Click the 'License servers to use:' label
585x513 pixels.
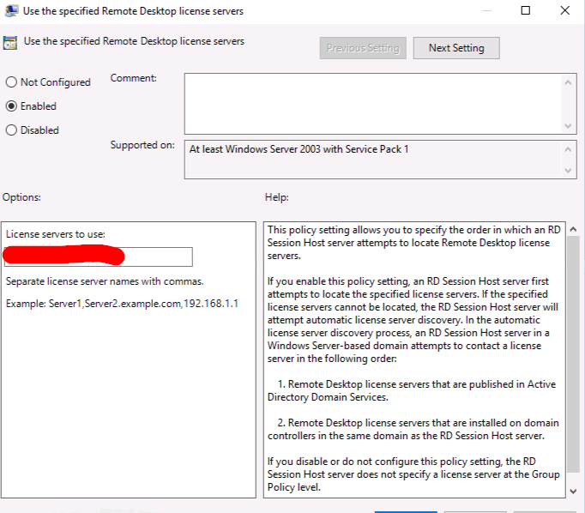[x=56, y=234]
